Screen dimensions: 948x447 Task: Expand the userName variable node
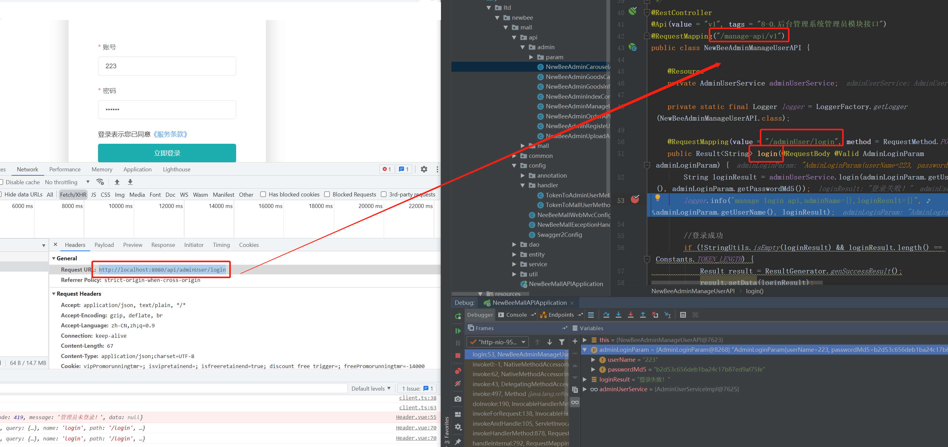click(x=593, y=360)
